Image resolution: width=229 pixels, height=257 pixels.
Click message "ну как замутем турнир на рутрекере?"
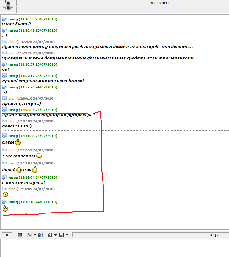[x=48, y=115]
